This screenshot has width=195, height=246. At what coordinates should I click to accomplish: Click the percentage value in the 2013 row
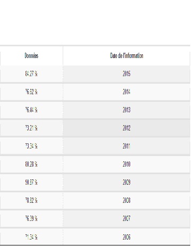pos(31,110)
